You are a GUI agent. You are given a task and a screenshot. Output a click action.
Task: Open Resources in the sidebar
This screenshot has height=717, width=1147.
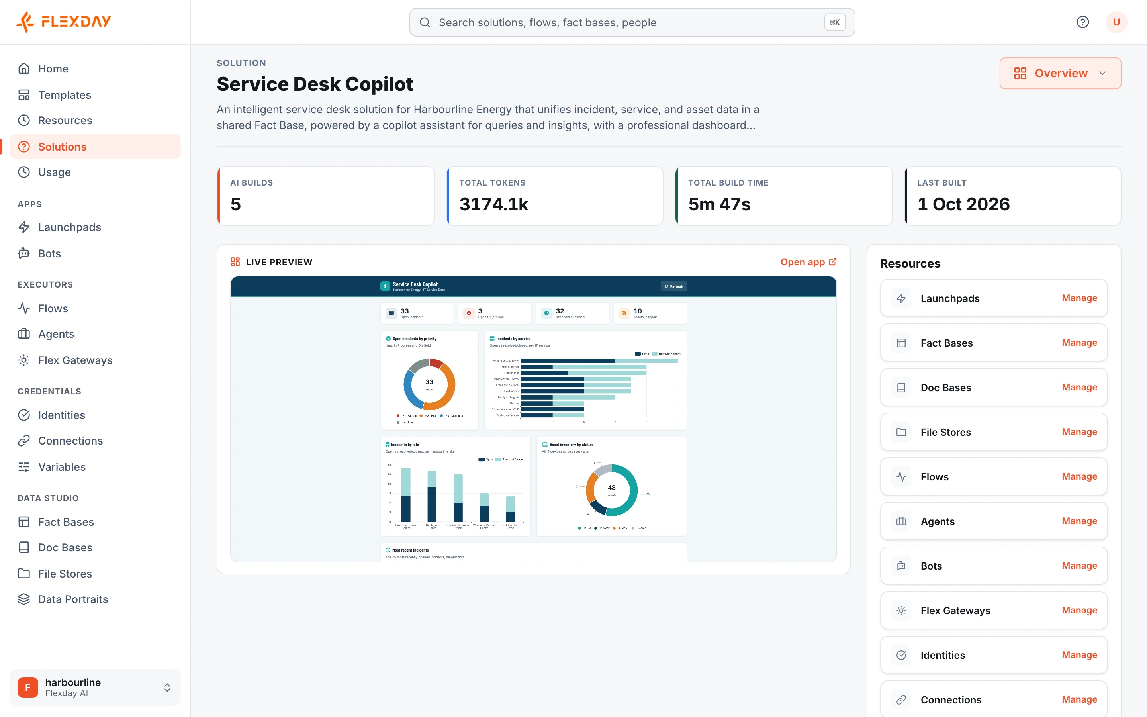click(95, 120)
